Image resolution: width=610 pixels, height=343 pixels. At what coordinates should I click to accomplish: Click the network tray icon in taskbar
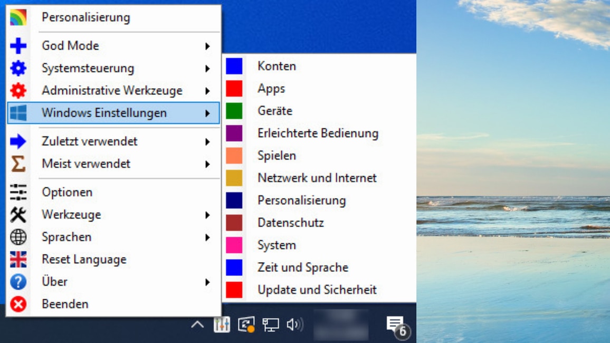tap(270, 325)
